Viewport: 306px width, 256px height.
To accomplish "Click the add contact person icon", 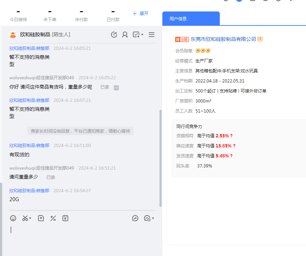I will (125, 34).
